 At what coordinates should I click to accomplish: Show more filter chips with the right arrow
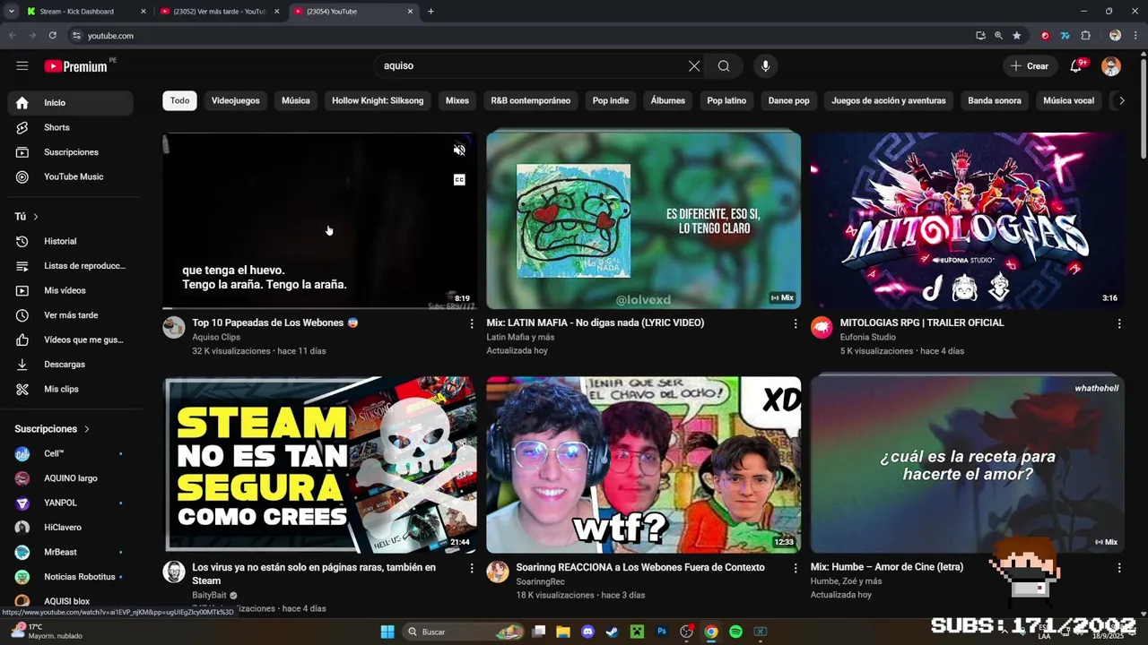tap(1120, 101)
